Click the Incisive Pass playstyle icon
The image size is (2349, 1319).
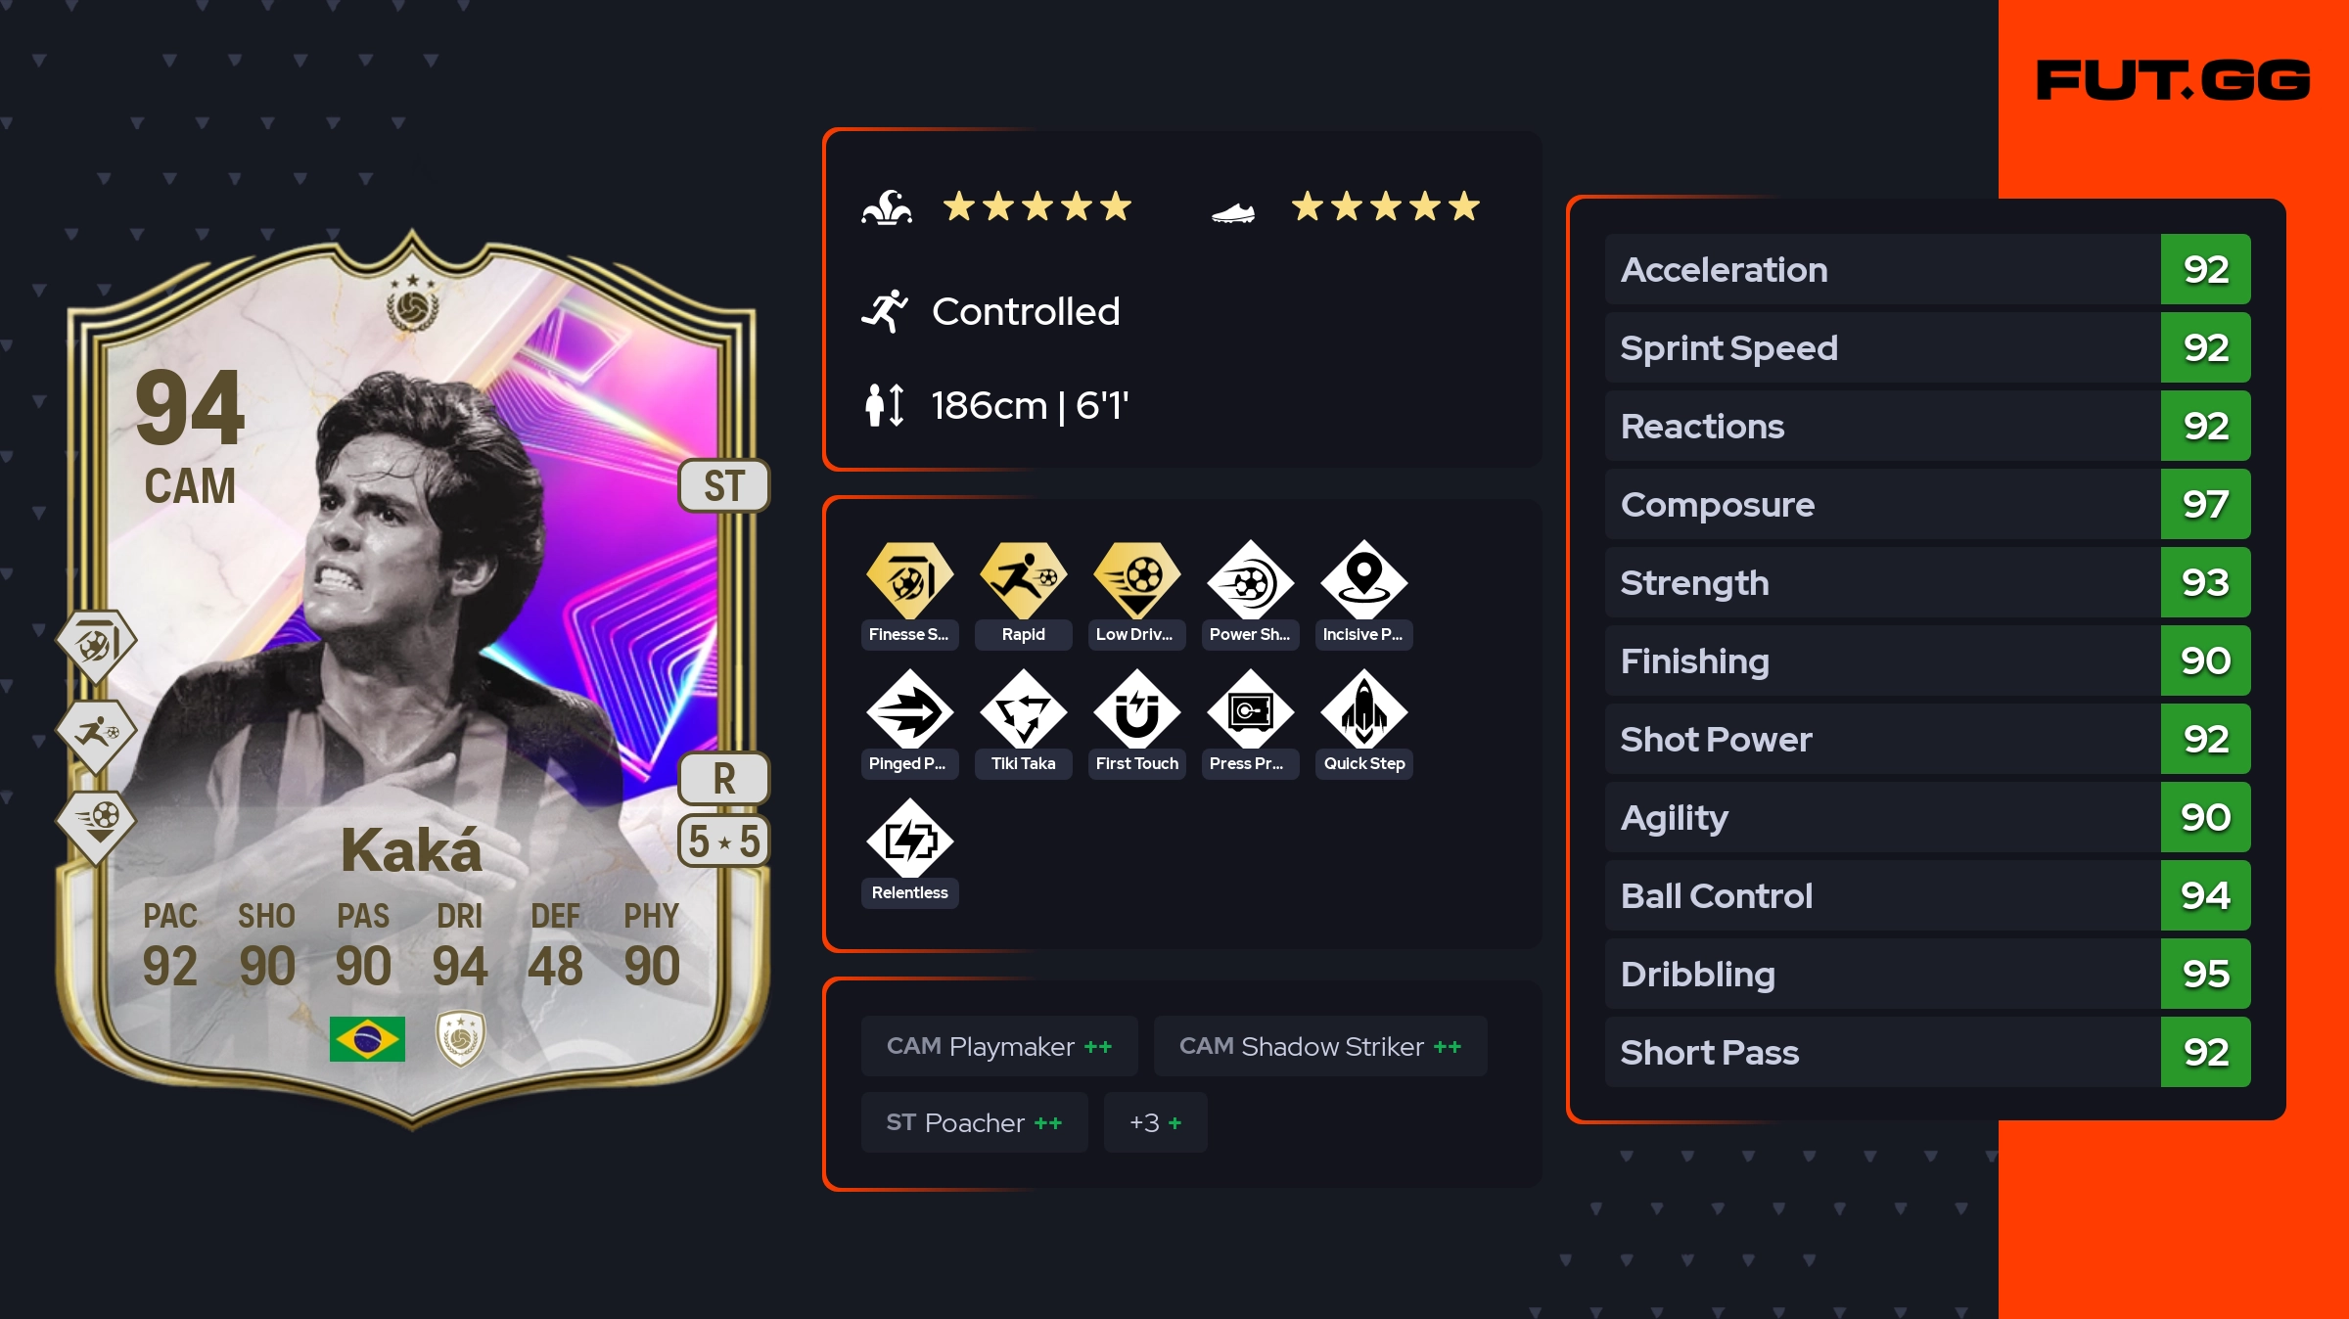pyautogui.click(x=1363, y=580)
